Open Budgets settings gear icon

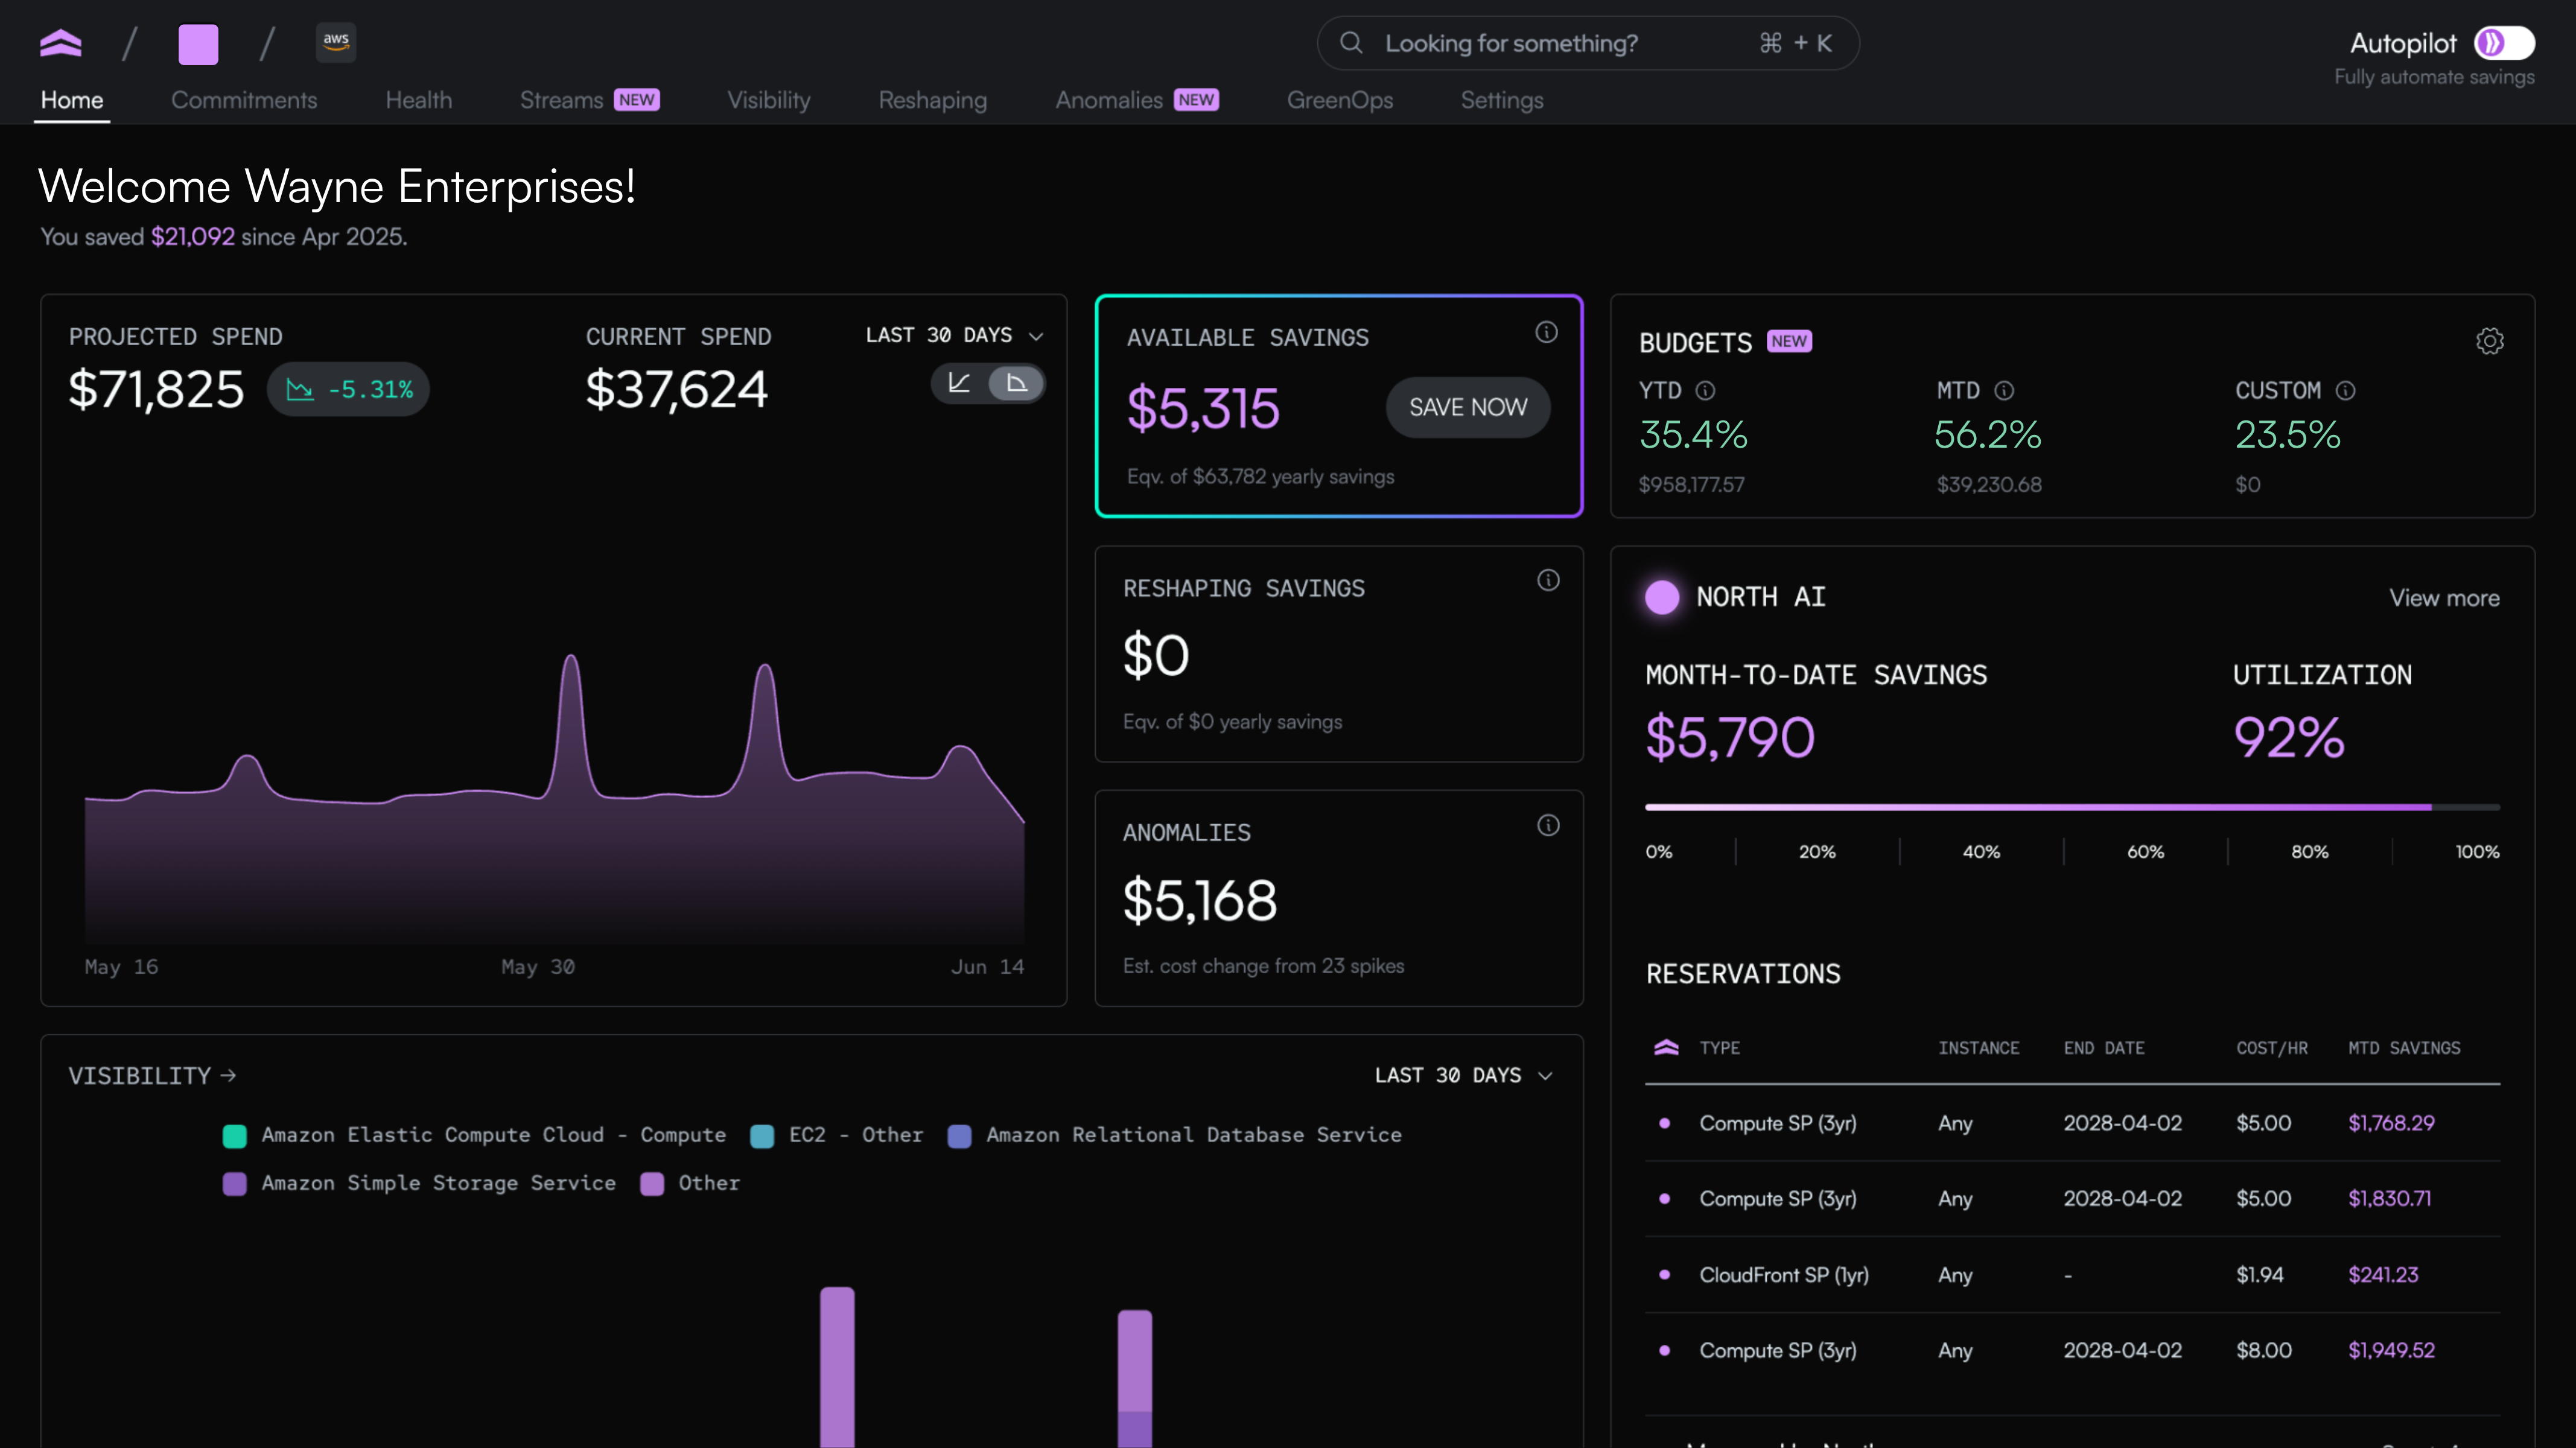coord(2489,341)
